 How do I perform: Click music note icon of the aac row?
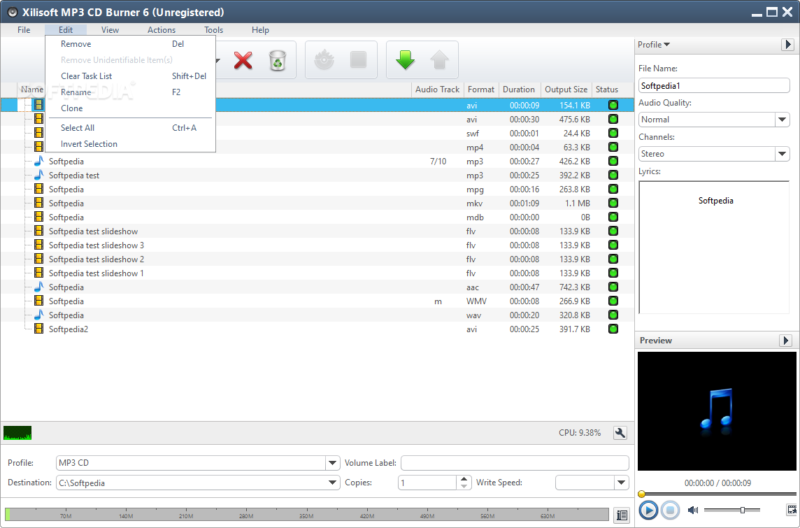pyautogui.click(x=38, y=287)
